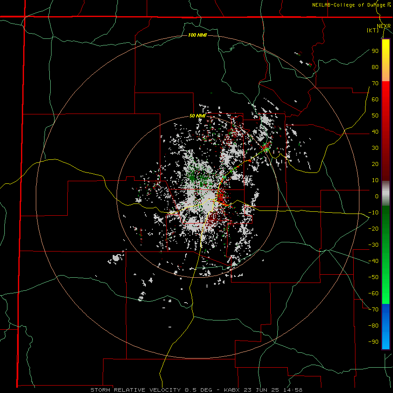The height and width of the screenshot is (393, 393).
Task: Click the "[KT]" units label
Action: 373,30
